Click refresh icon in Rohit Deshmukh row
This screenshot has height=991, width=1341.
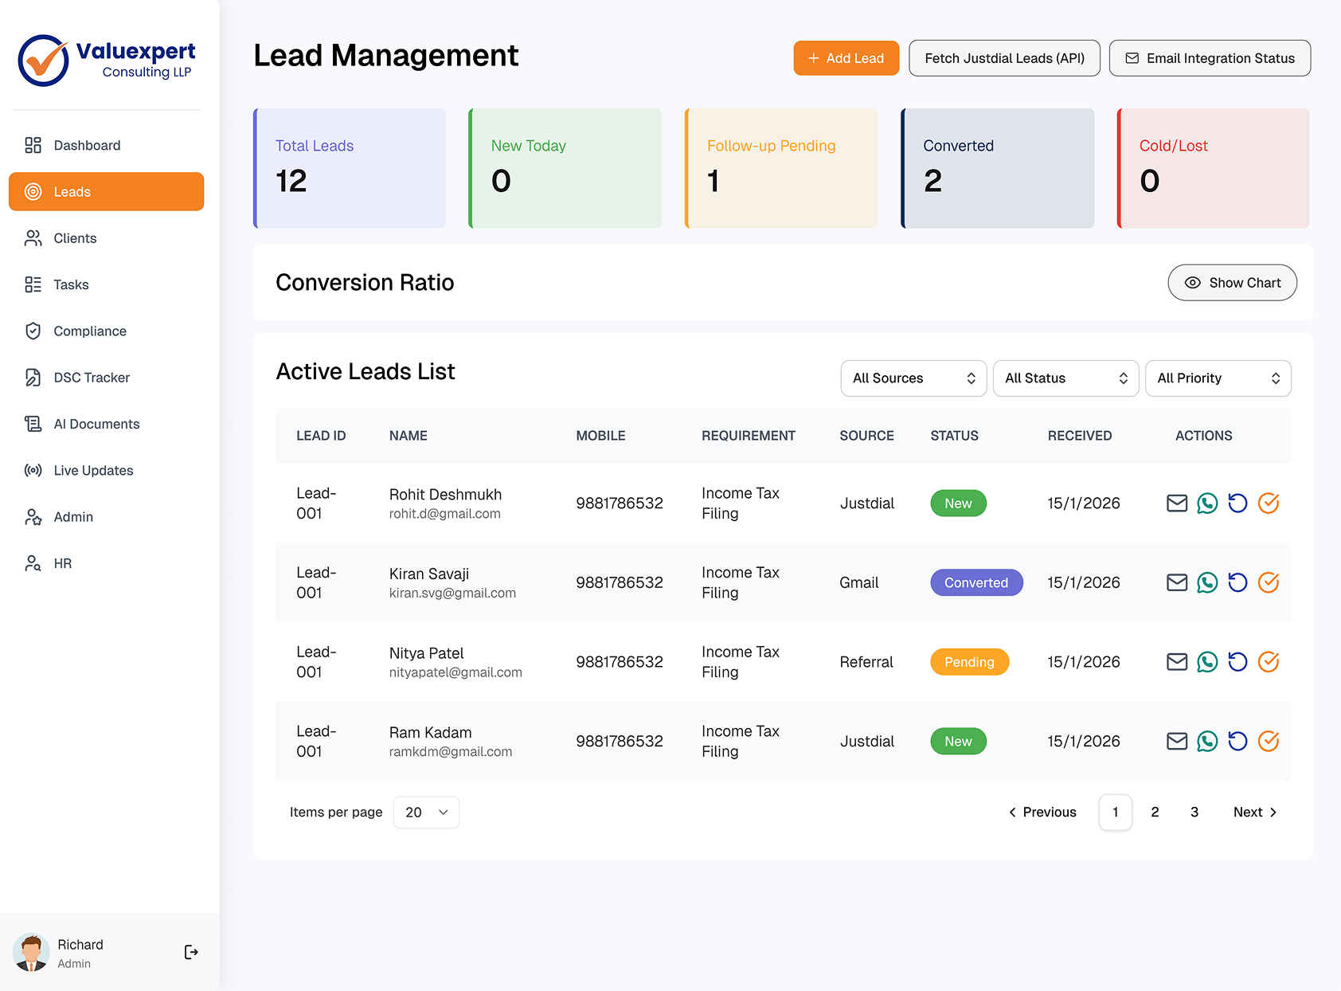click(1237, 503)
